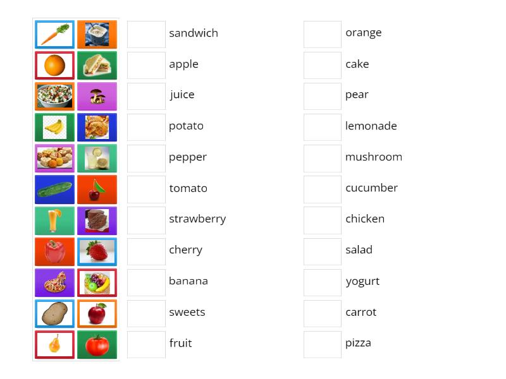Pick the pizza picture tile
Viewport: 506px width, 379px height.
[54, 282]
